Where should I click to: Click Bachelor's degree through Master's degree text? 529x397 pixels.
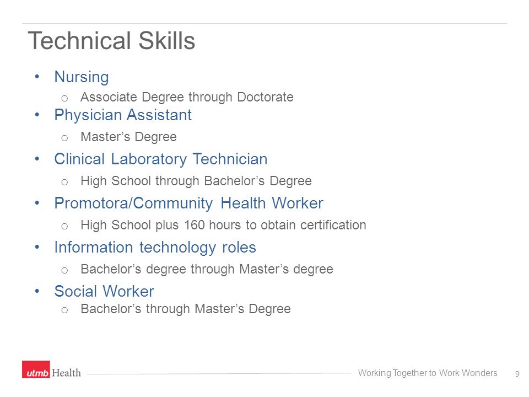pos(207,270)
